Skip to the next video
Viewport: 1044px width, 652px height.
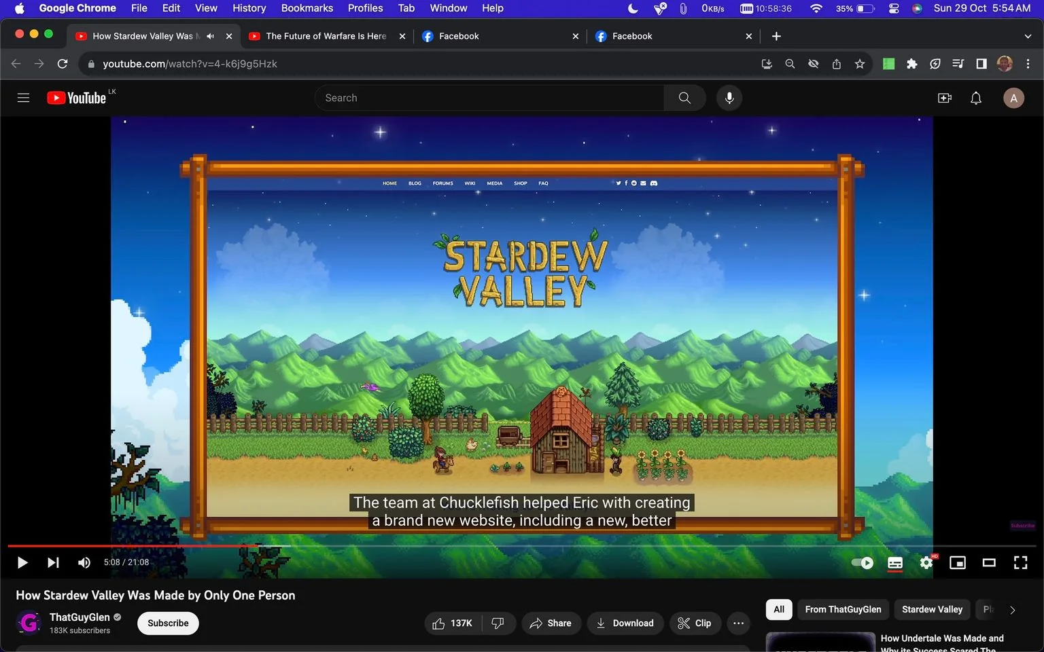(x=53, y=562)
